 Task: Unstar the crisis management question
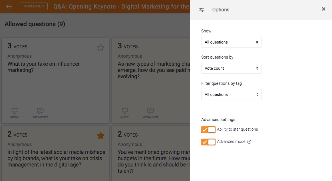click(100, 136)
